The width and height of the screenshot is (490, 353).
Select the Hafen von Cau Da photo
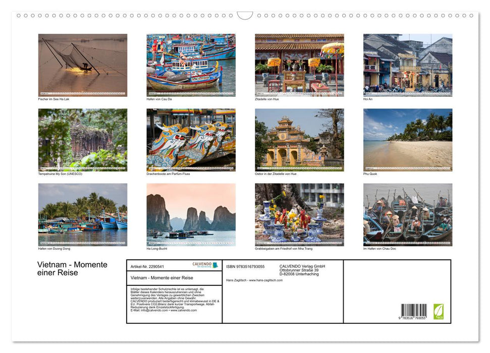(x=191, y=65)
